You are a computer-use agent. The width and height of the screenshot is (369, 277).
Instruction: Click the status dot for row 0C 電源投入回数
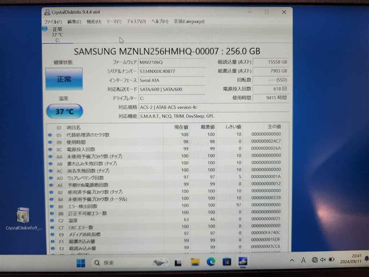(50, 149)
